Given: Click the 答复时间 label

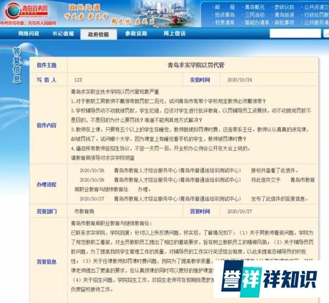Looking at the screenshot, I should point(200,211).
